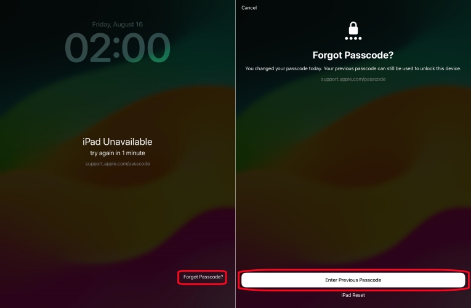Tap Forgot Passcode? on the lock screen
This screenshot has height=308, width=471.
tap(203, 277)
